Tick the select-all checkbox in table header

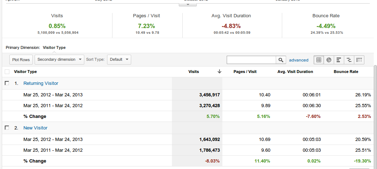pyautogui.click(x=7, y=72)
